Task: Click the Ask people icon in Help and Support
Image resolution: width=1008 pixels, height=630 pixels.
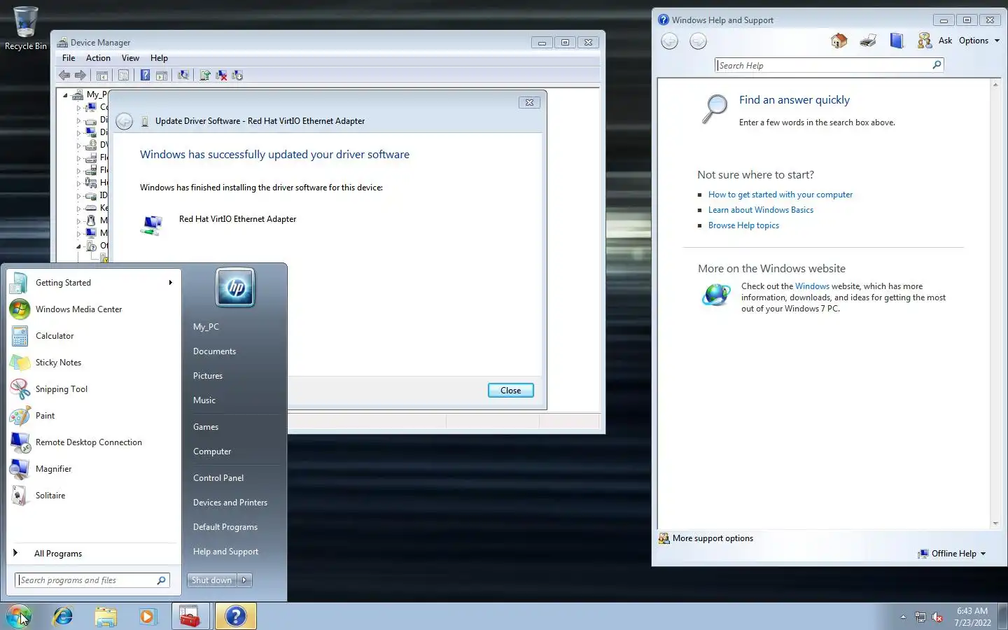Action: point(925,41)
